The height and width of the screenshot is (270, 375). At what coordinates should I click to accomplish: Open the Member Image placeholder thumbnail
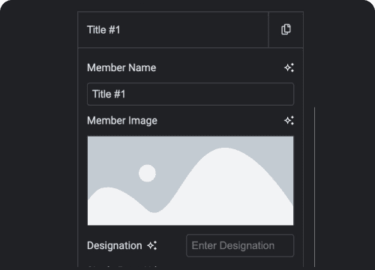[190, 181]
